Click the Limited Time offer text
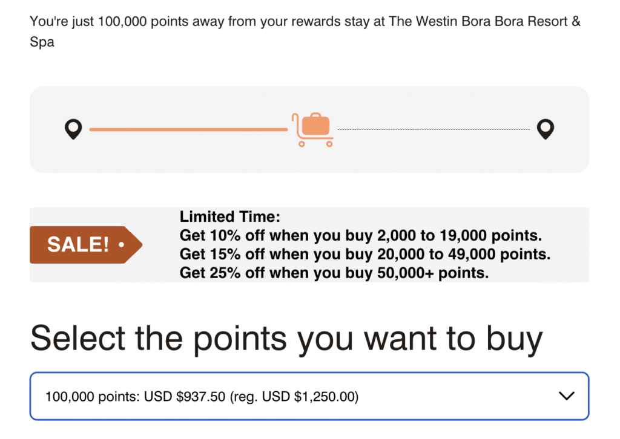Image resolution: width=620 pixels, height=439 pixels. pyautogui.click(x=229, y=216)
